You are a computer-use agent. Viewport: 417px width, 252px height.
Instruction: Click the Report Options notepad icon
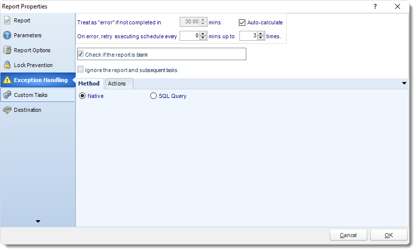coord(7,50)
